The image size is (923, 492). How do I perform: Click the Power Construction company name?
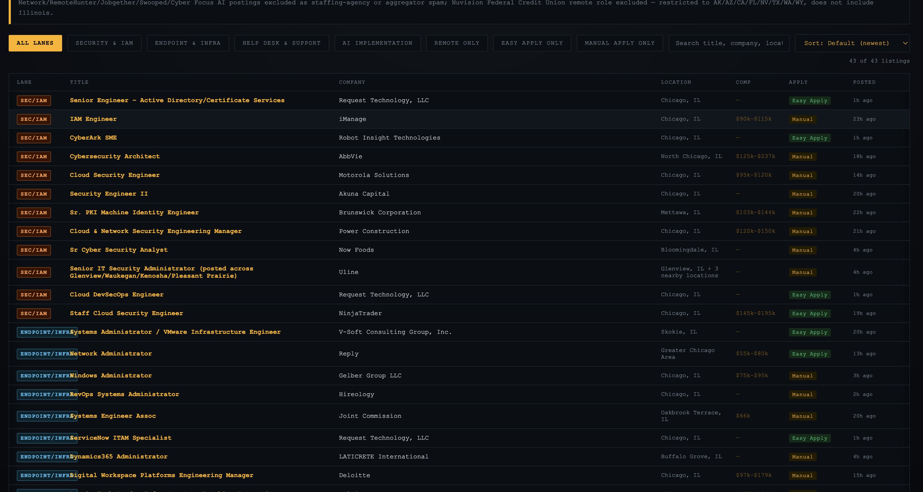tap(374, 231)
